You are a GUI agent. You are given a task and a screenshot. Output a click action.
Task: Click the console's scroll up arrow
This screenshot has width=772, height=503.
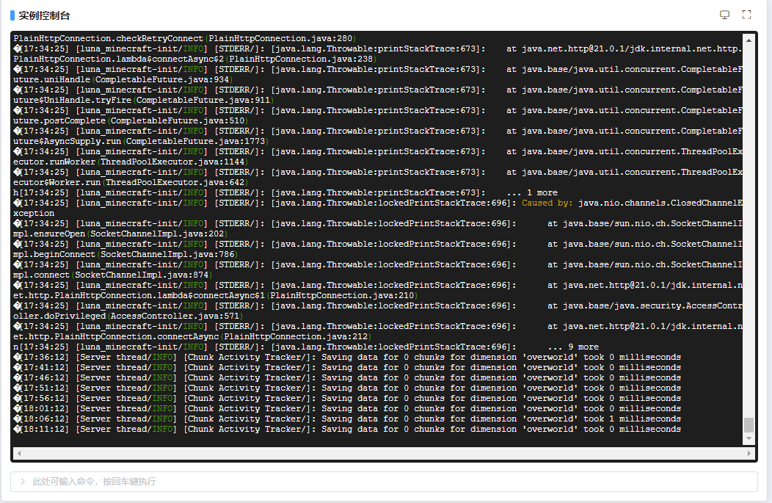pyautogui.click(x=749, y=40)
